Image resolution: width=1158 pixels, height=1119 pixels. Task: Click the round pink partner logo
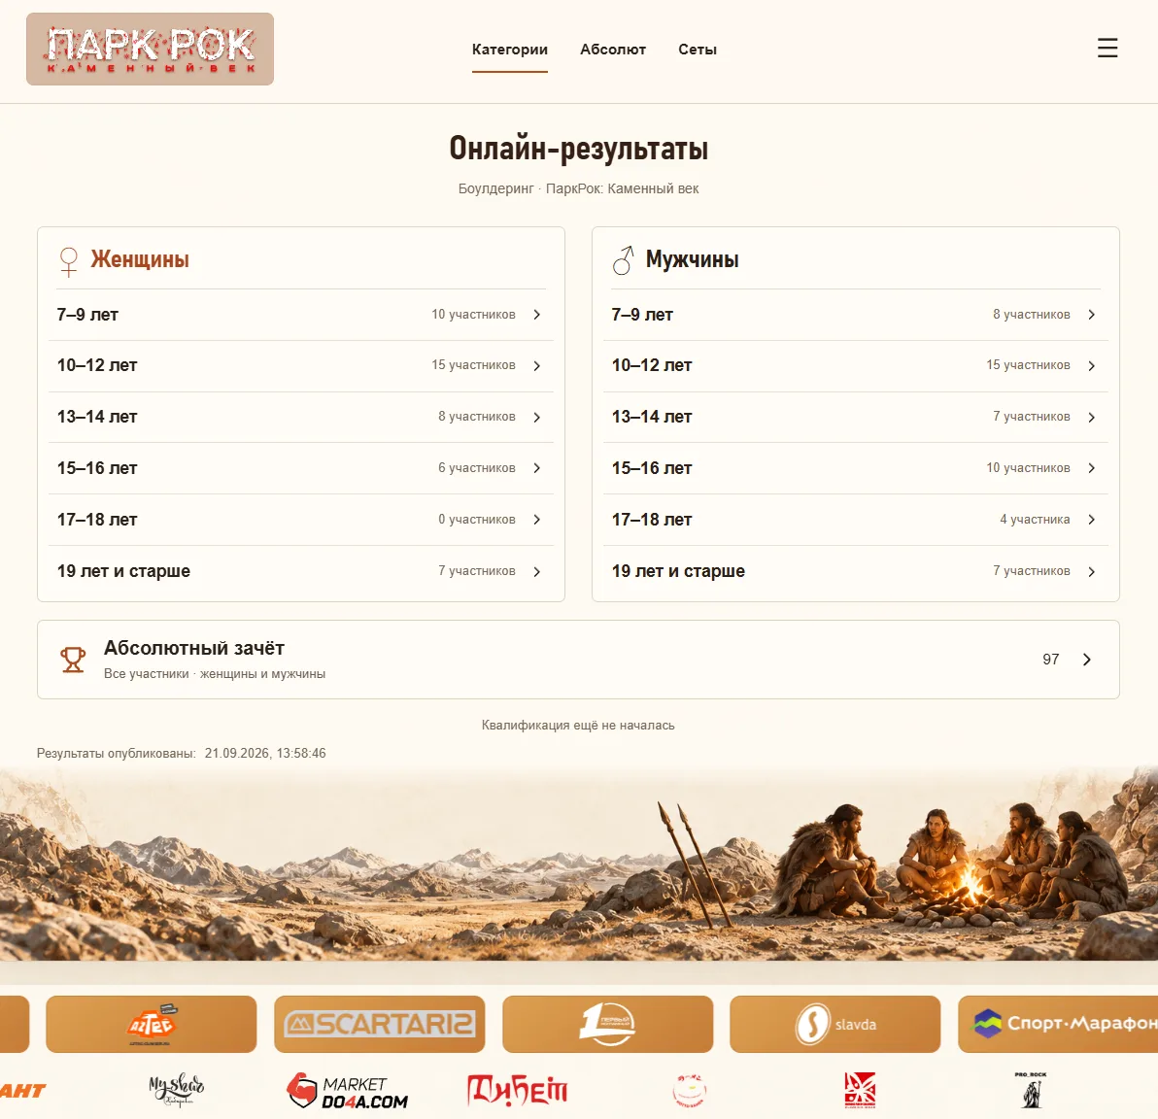point(690,1090)
